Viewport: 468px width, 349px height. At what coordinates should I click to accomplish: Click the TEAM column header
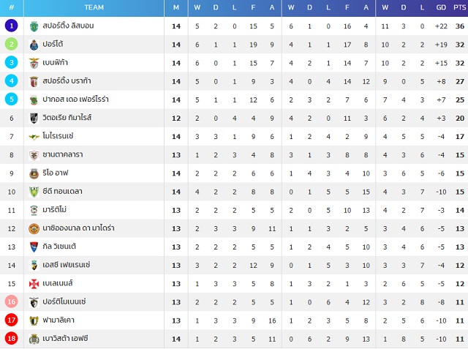94,7
